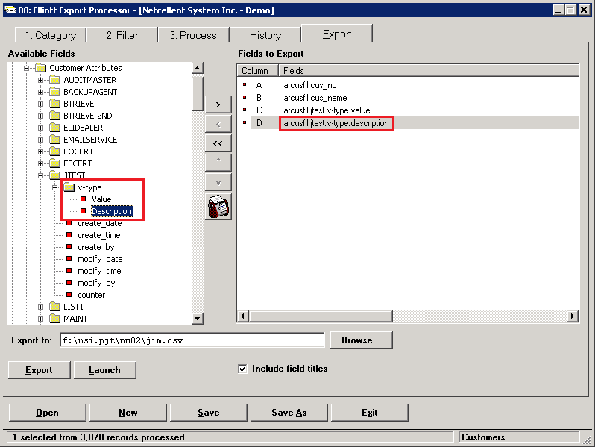
Task: Expand the MAINT tree node
Action: tap(40, 319)
